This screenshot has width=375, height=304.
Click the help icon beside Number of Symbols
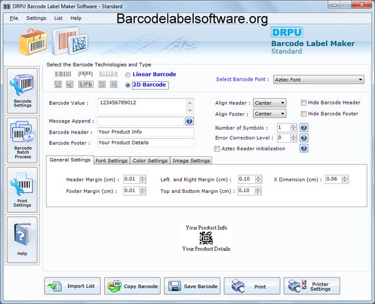coord(304,128)
